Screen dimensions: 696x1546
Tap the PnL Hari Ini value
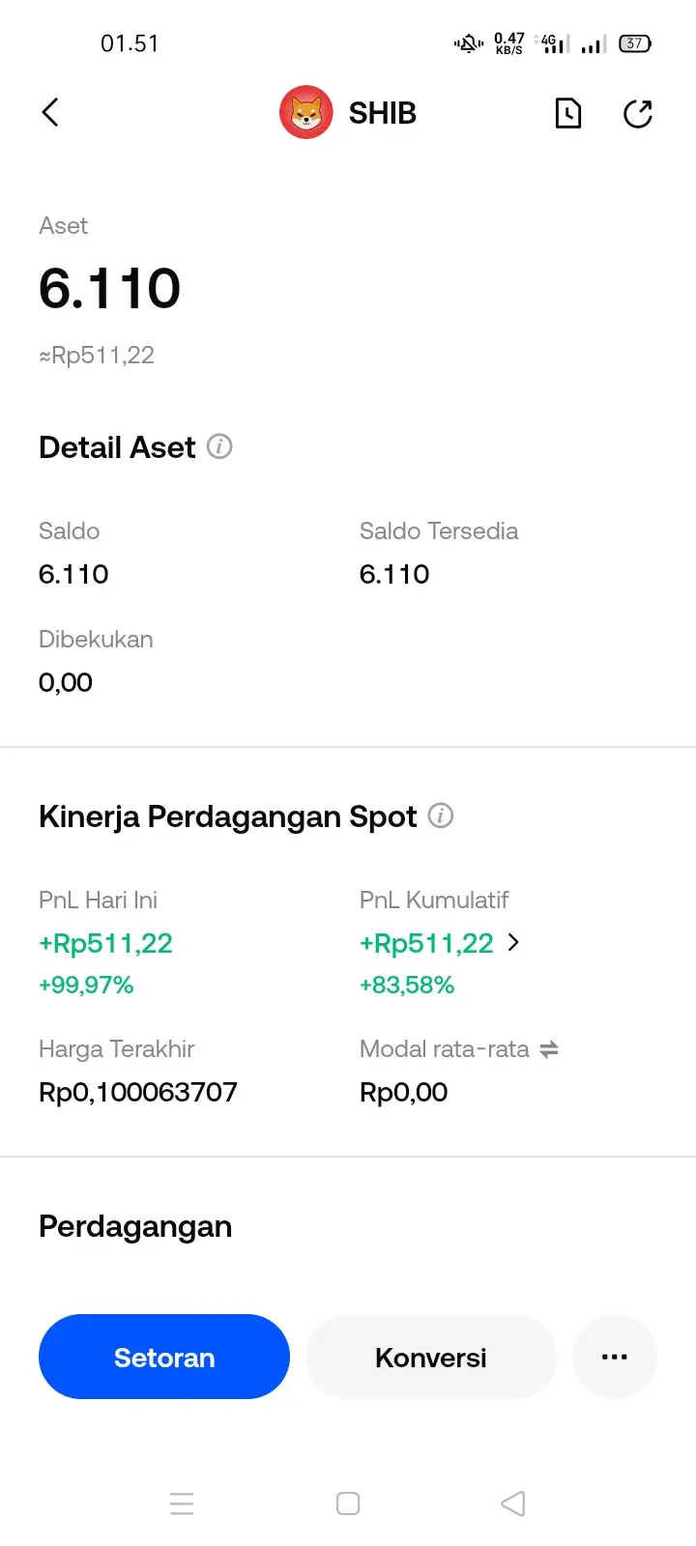tap(105, 943)
